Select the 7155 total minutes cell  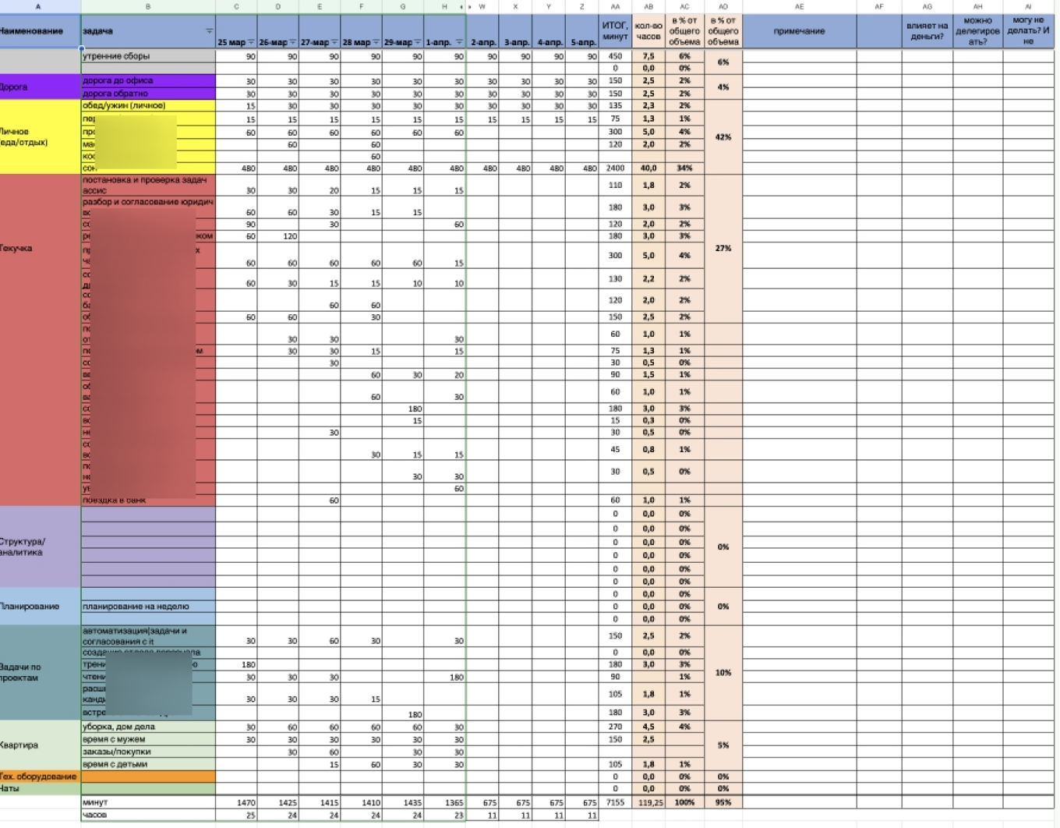[x=615, y=802]
